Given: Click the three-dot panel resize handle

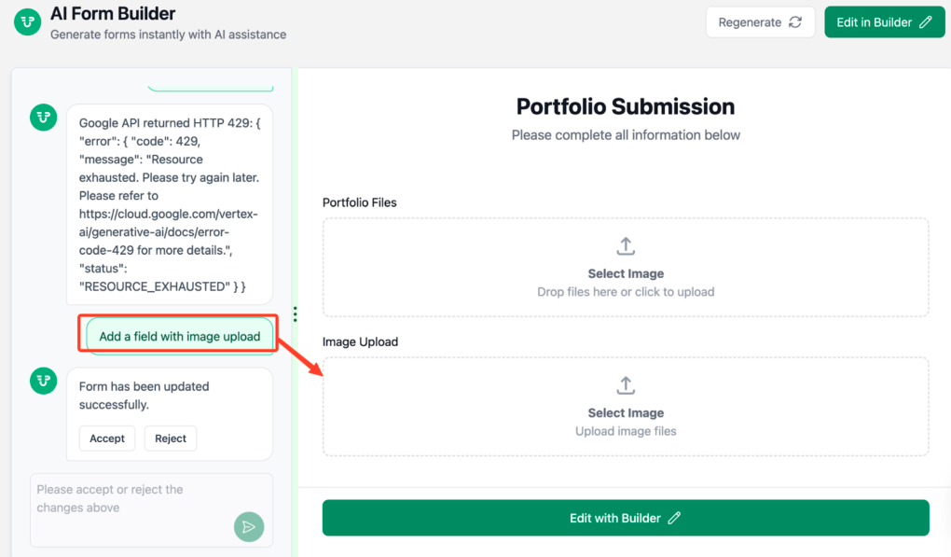Looking at the screenshot, I should coord(295,314).
